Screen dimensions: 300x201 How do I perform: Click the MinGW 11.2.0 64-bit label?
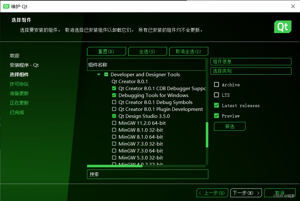(x=142, y=123)
